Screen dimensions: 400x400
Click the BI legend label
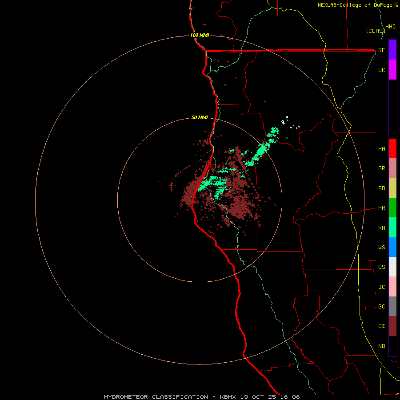click(381, 326)
